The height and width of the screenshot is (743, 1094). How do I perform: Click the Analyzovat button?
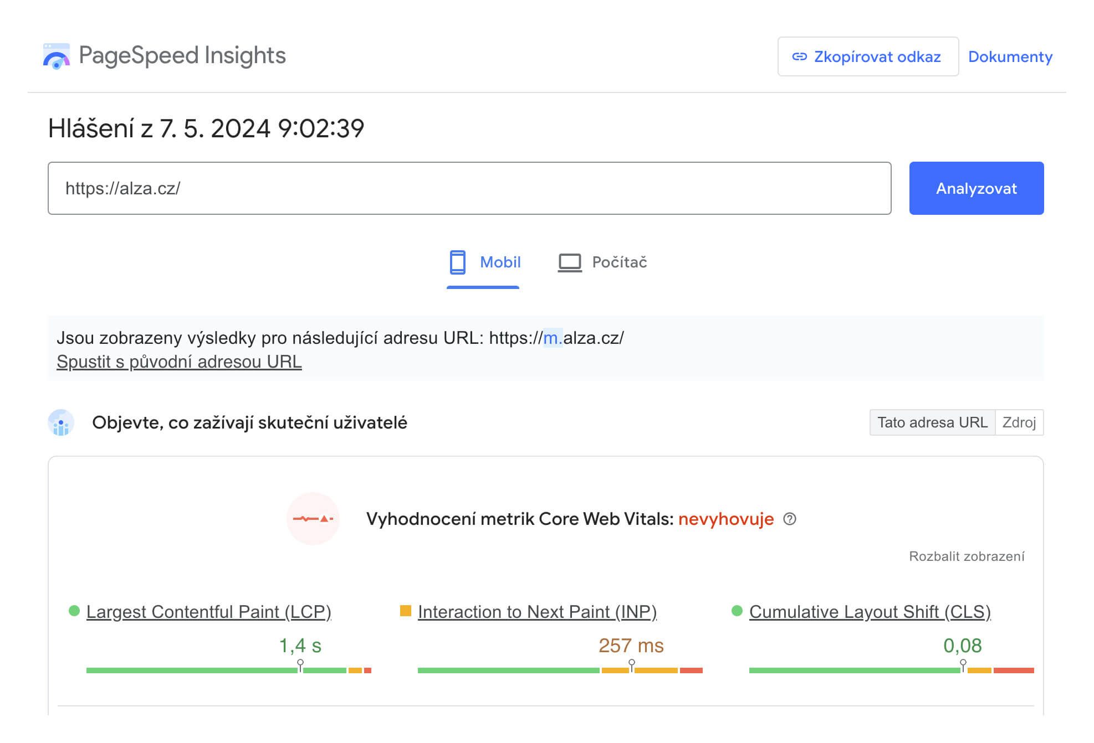pos(977,188)
